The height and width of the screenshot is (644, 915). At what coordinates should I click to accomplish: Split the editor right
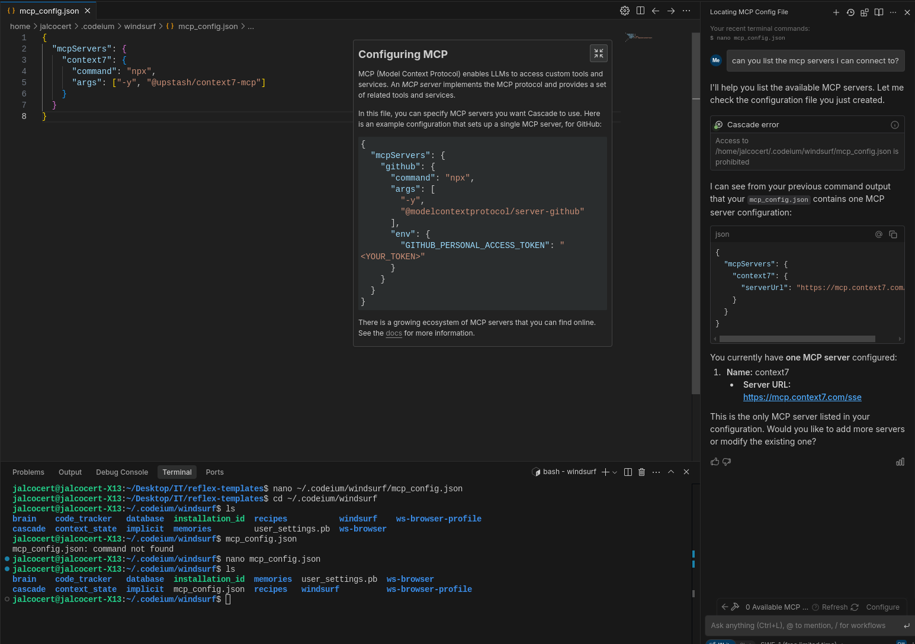(x=640, y=11)
